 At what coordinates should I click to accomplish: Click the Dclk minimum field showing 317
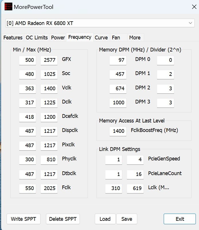28,103
